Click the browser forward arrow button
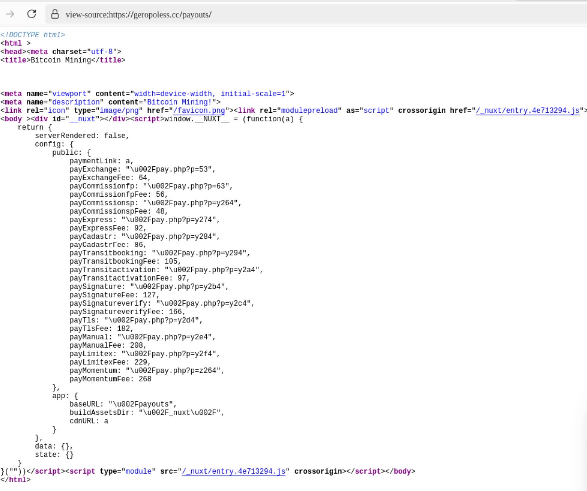 pyautogui.click(x=10, y=14)
